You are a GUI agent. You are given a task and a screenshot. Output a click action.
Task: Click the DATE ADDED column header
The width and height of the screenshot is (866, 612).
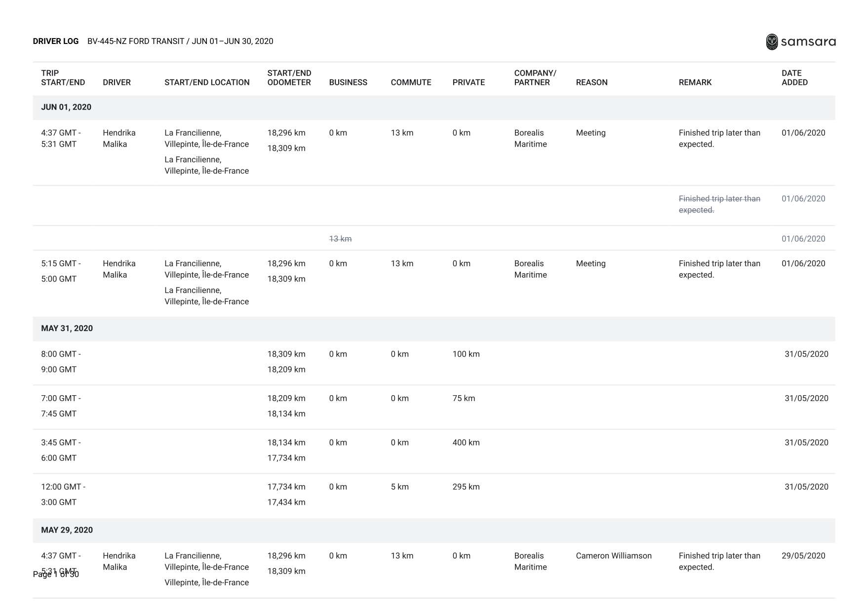(794, 78)
